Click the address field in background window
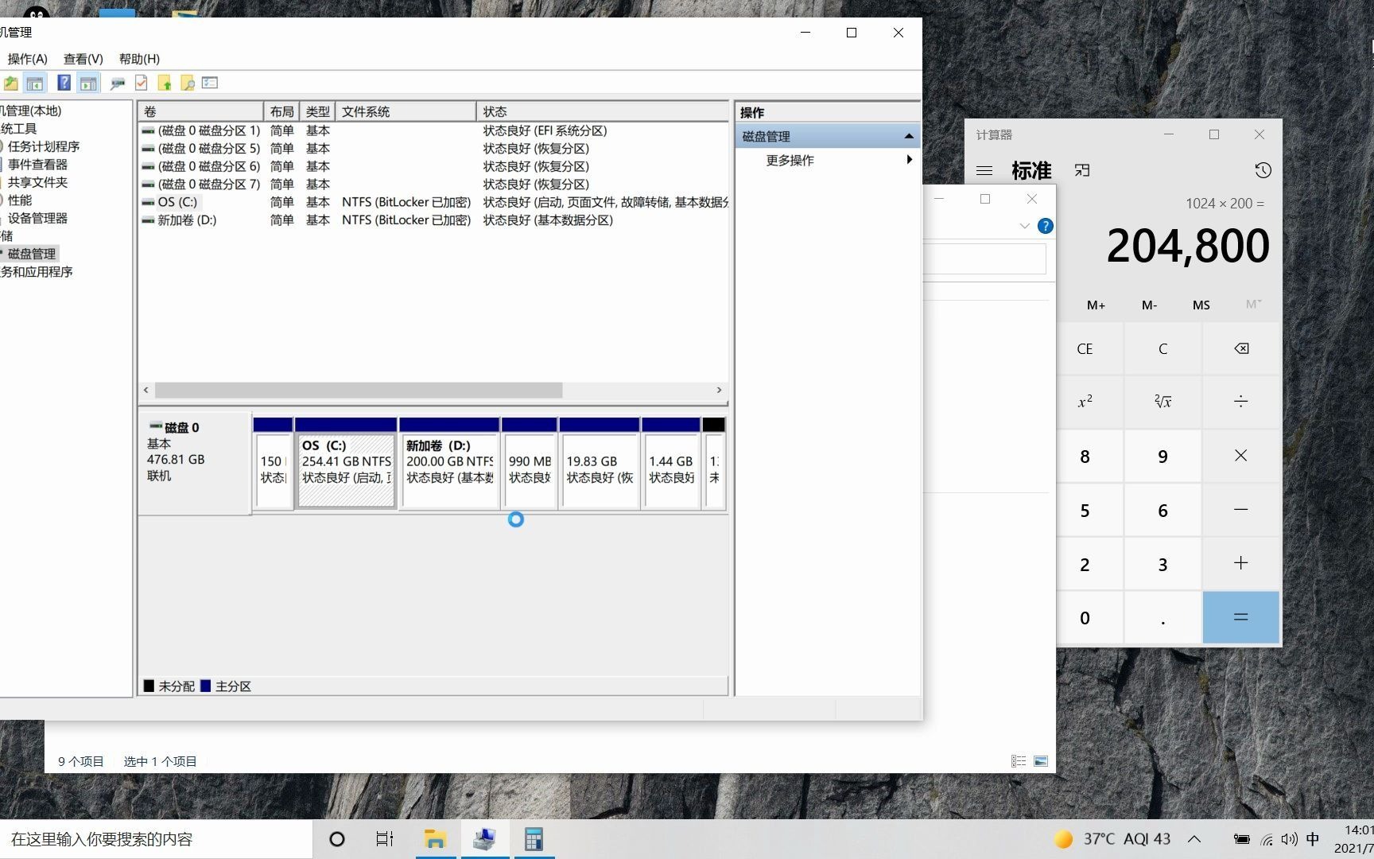Screen dimensions: 1374x859 pyautogui.click(x=984, y=259)
